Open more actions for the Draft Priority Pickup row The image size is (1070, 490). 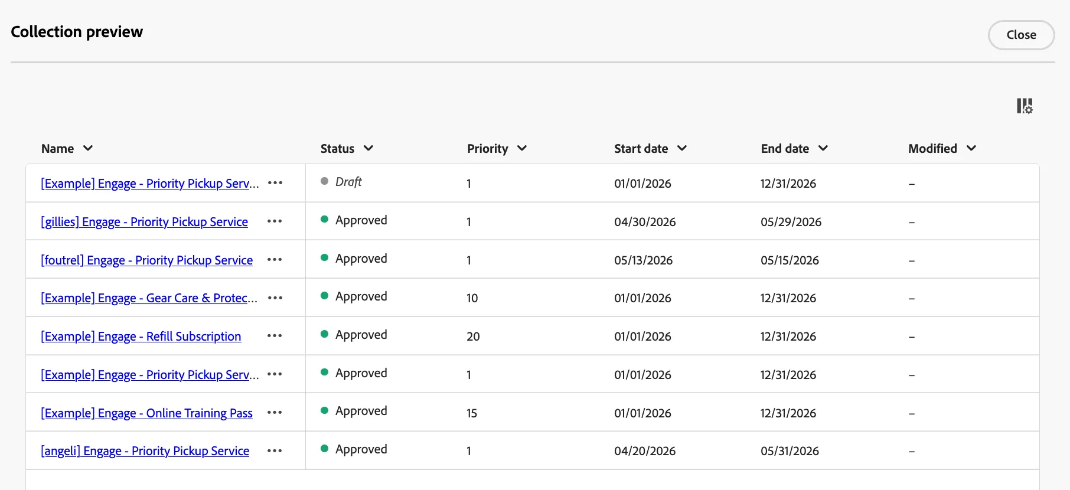click(275, 183)
